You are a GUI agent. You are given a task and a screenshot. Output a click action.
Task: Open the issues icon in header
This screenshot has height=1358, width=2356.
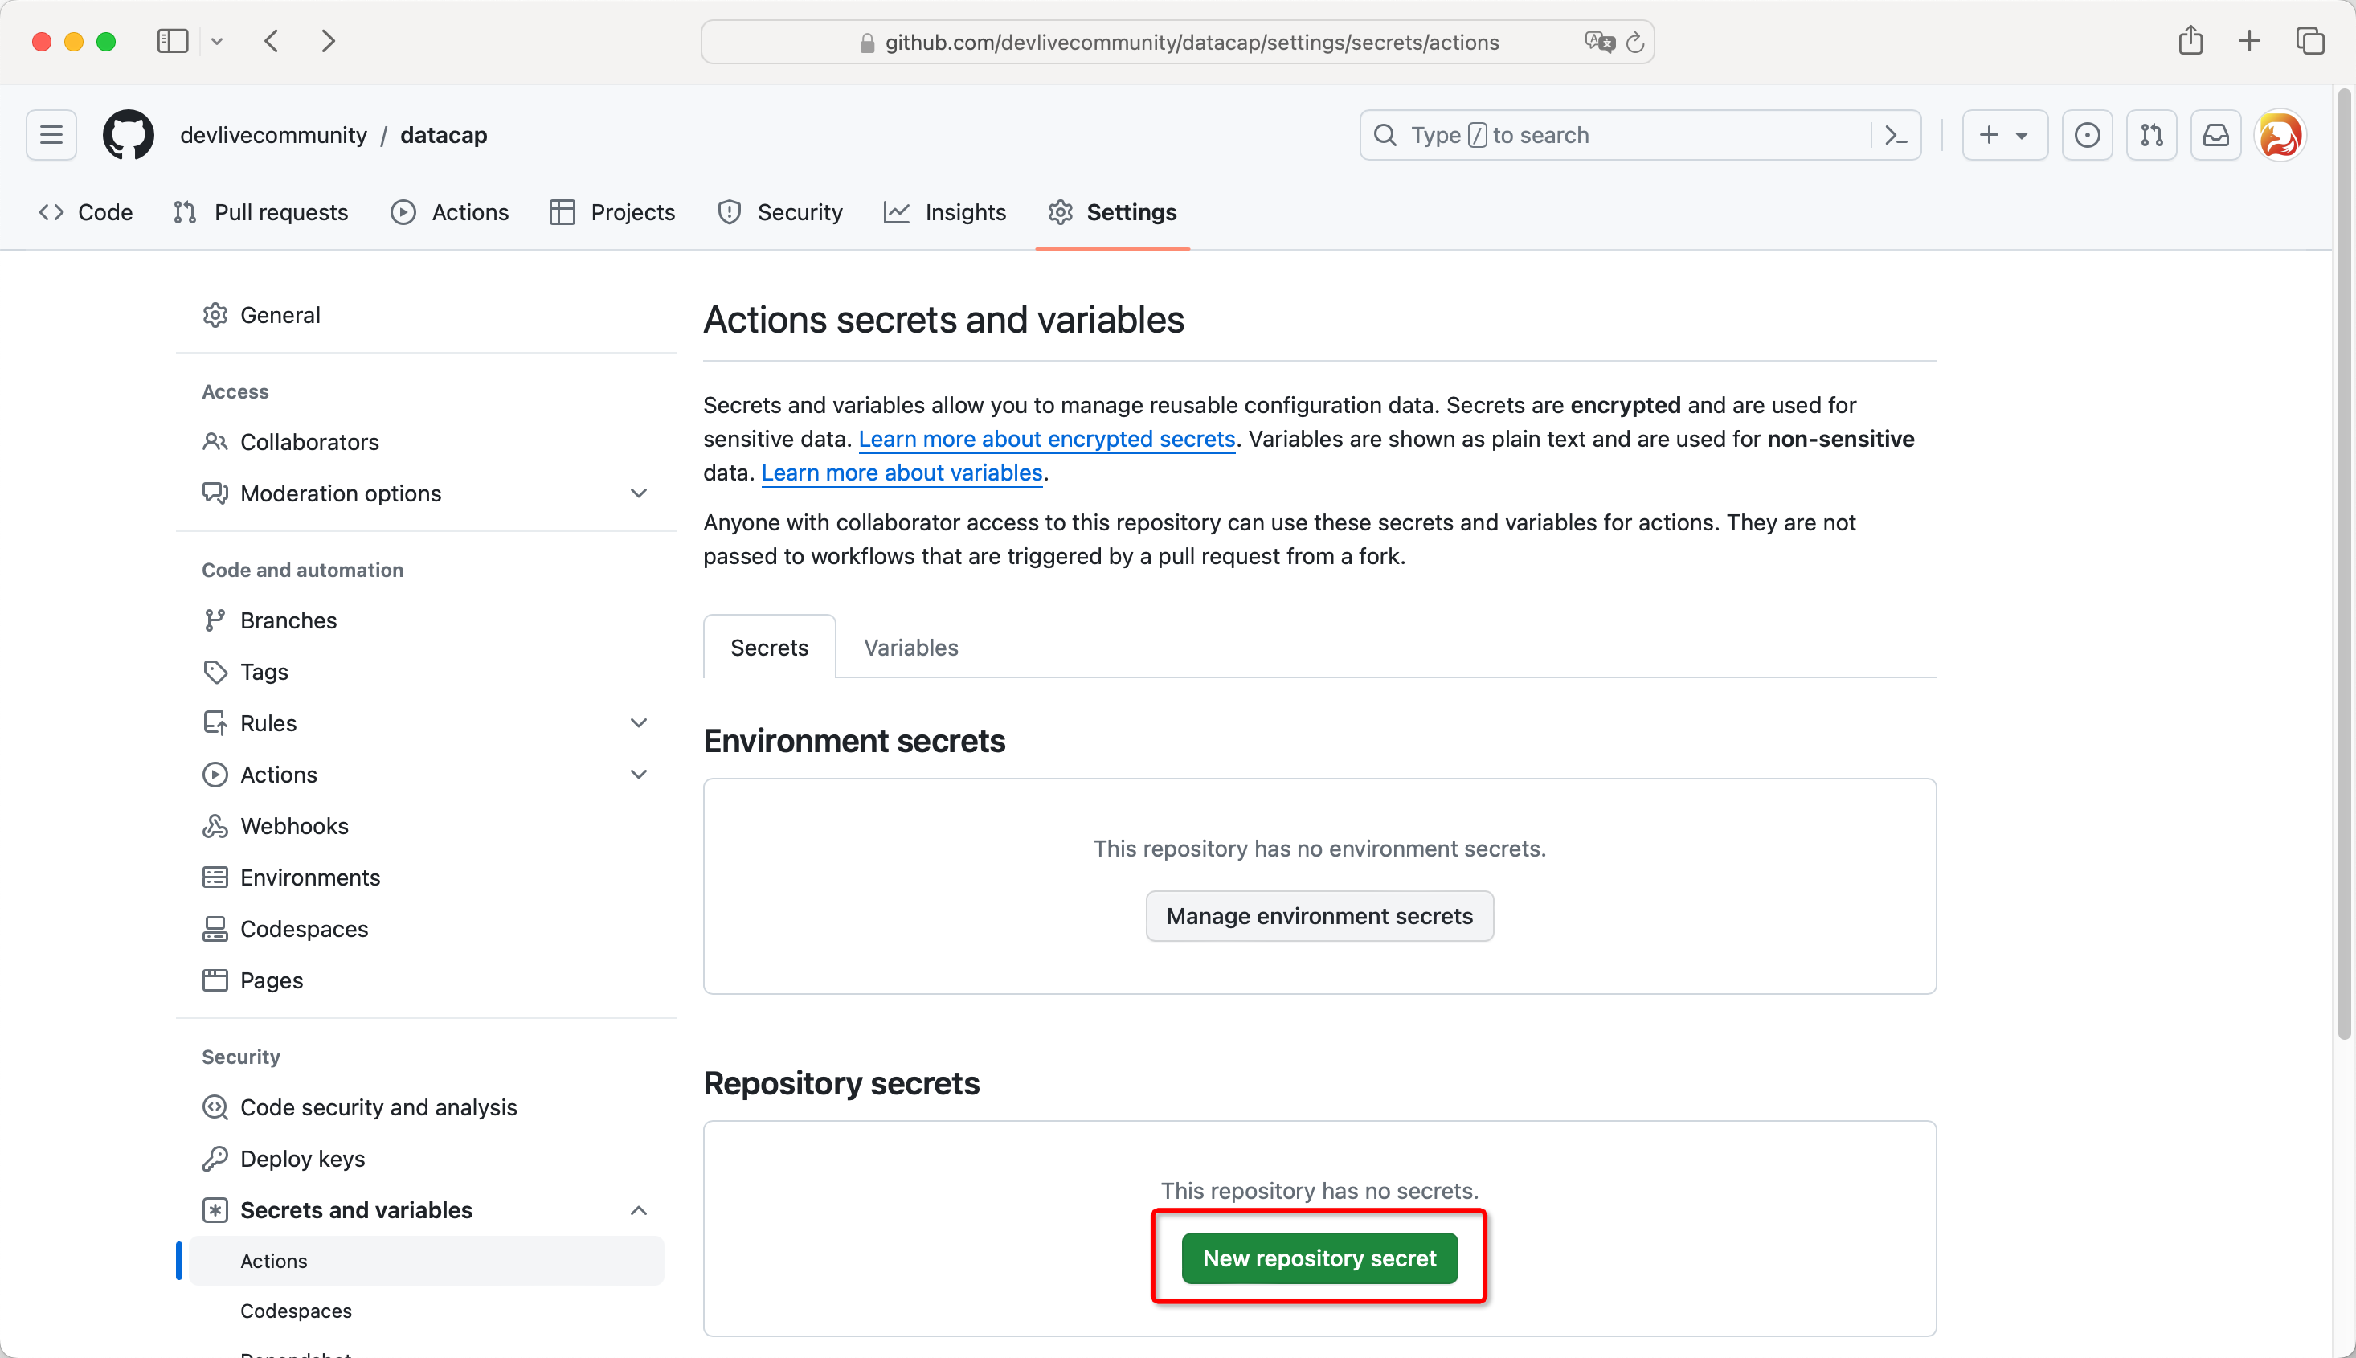[2087, 135]
